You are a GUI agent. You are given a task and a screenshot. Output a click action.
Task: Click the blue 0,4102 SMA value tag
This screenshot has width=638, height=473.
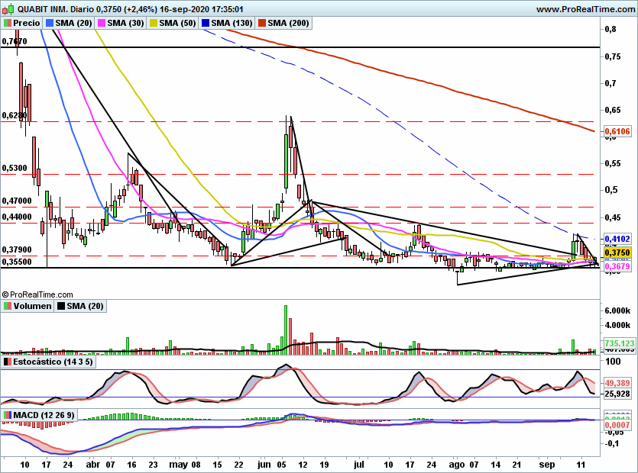click(x=617, y=239)
